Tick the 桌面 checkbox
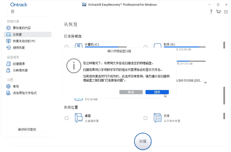The image size is (231, 152). [67, 118]
